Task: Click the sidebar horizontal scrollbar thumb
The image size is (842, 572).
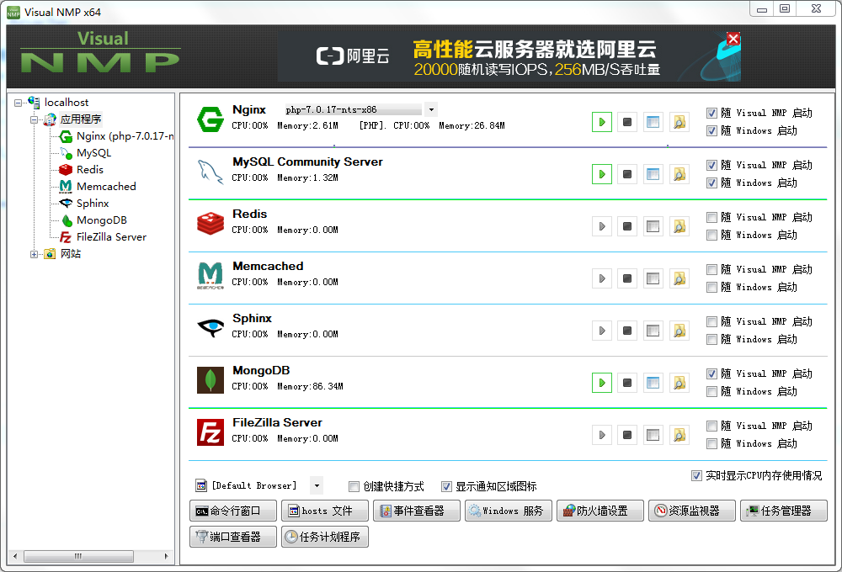Action: pos(78,557)
